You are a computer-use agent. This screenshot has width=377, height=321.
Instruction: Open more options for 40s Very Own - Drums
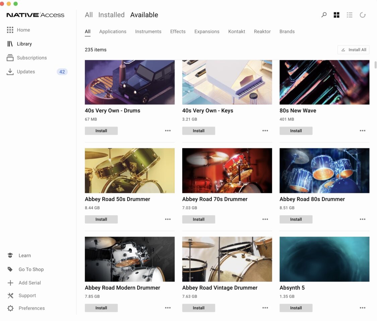(168, 131)
